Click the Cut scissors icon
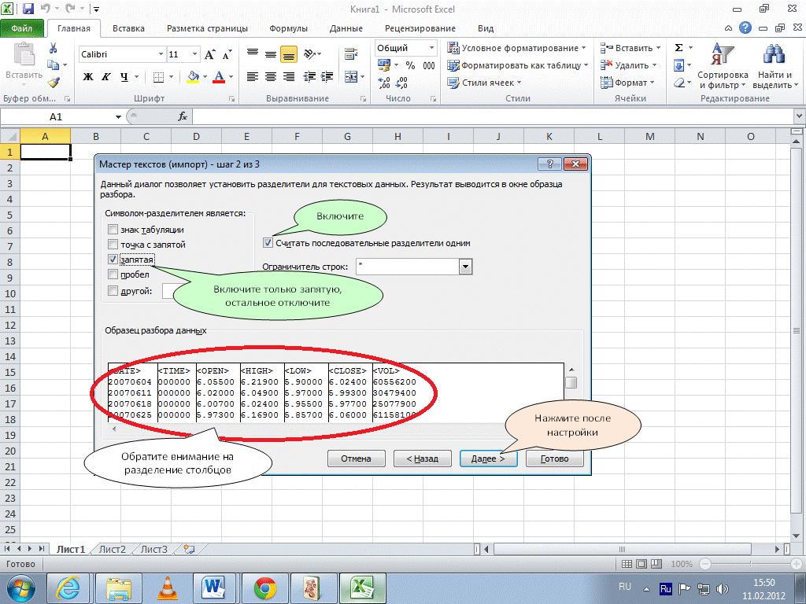Viewport: 806px width, 604px height. pos(53,48)
